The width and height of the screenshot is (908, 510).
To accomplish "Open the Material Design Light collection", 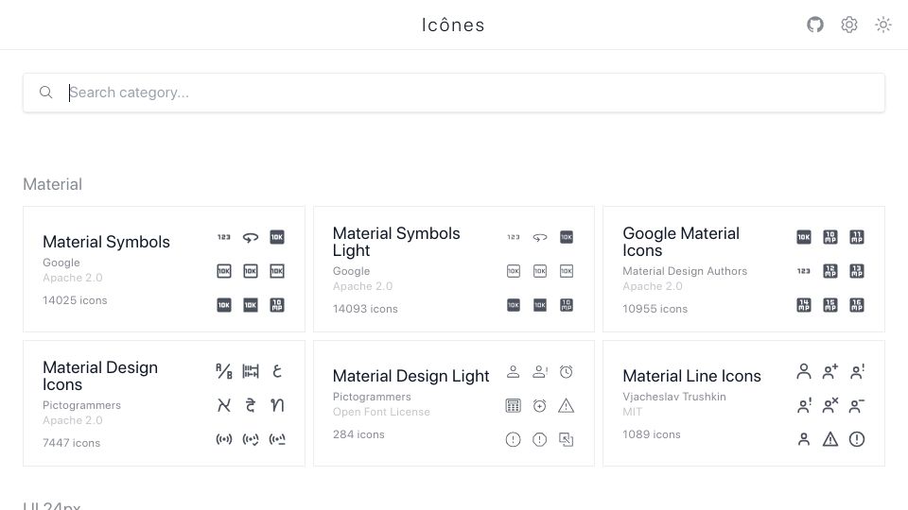I will (454, 403).
